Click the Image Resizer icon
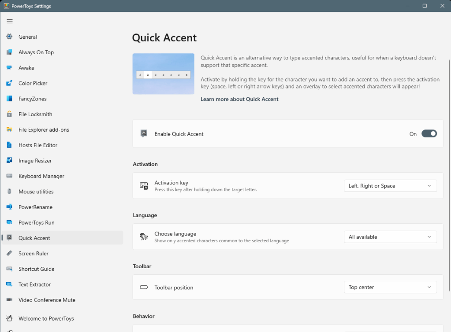The width and height of the screenshot is (451, 332). [x=9, y=161]
